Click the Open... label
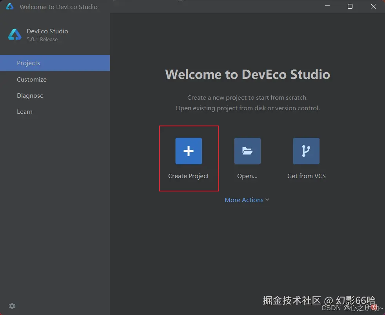385x315 pixels. point(247,176)
